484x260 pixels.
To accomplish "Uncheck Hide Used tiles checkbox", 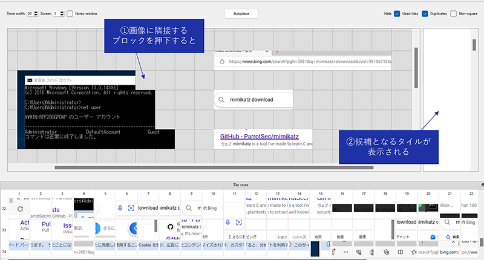I will coord(397,13).
